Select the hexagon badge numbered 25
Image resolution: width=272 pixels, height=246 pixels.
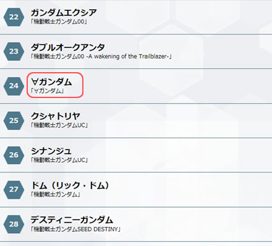point(14,120)
